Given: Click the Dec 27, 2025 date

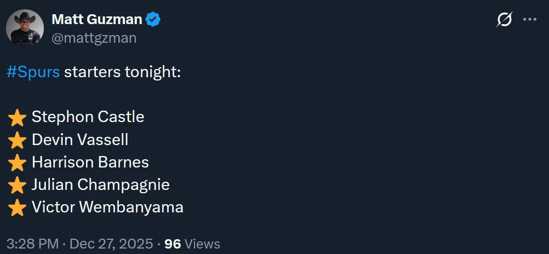Looking at the screenshot, I should point(111,244).
